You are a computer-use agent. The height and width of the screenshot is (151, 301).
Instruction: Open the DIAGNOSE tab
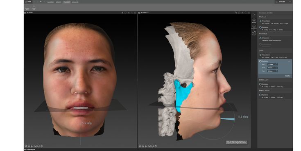50,2
